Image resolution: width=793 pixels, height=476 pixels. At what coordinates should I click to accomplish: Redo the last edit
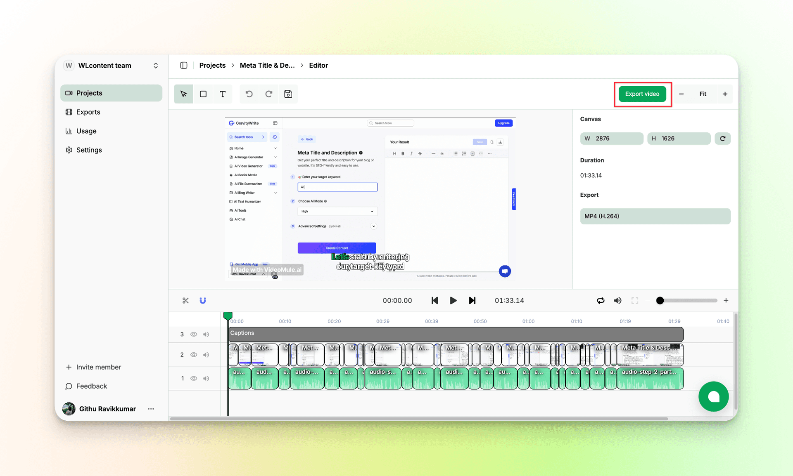269,94
